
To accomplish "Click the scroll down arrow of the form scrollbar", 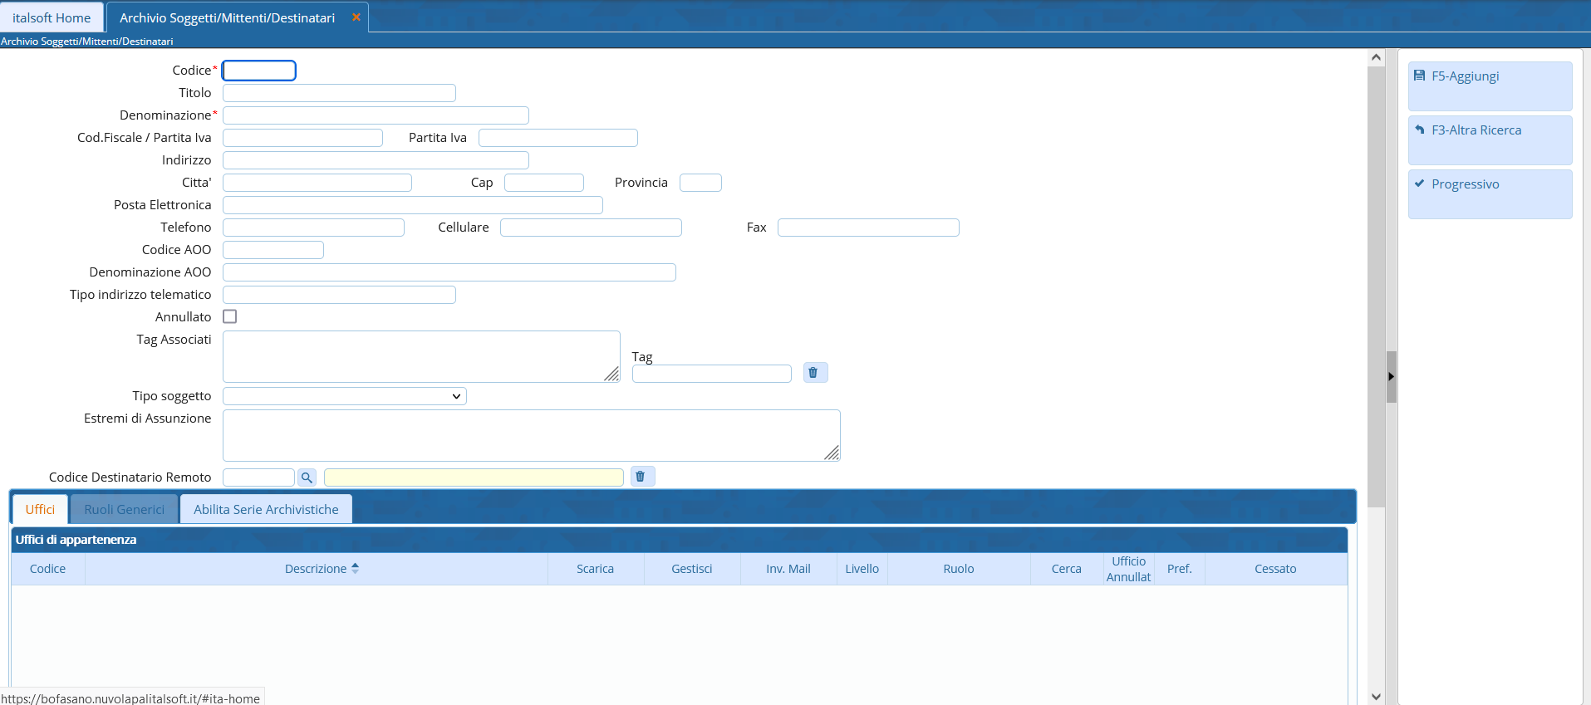I will (1376, 697).
